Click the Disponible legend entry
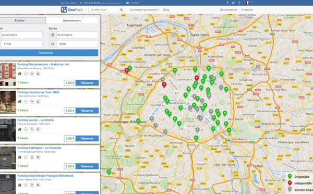Screen dimensions: 313x194 [x=299, y=177]
